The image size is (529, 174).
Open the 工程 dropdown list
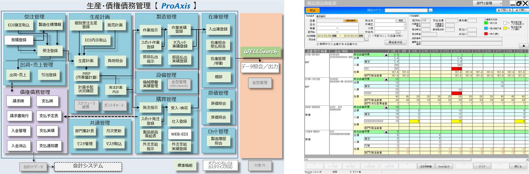(405, 28)
